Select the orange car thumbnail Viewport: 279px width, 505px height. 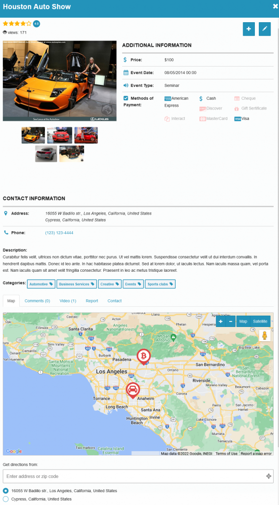coord(33,135)
